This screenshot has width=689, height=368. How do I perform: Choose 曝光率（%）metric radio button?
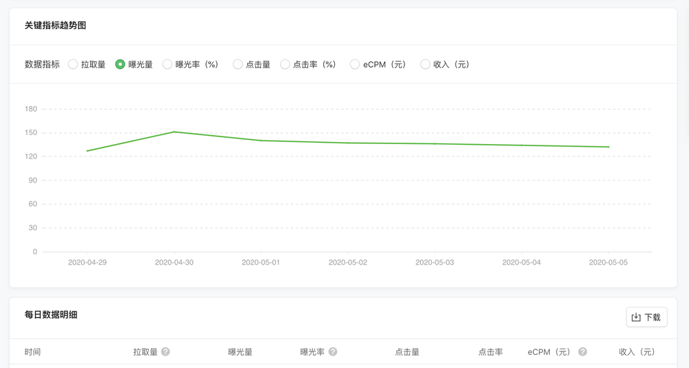click(167, 64)
